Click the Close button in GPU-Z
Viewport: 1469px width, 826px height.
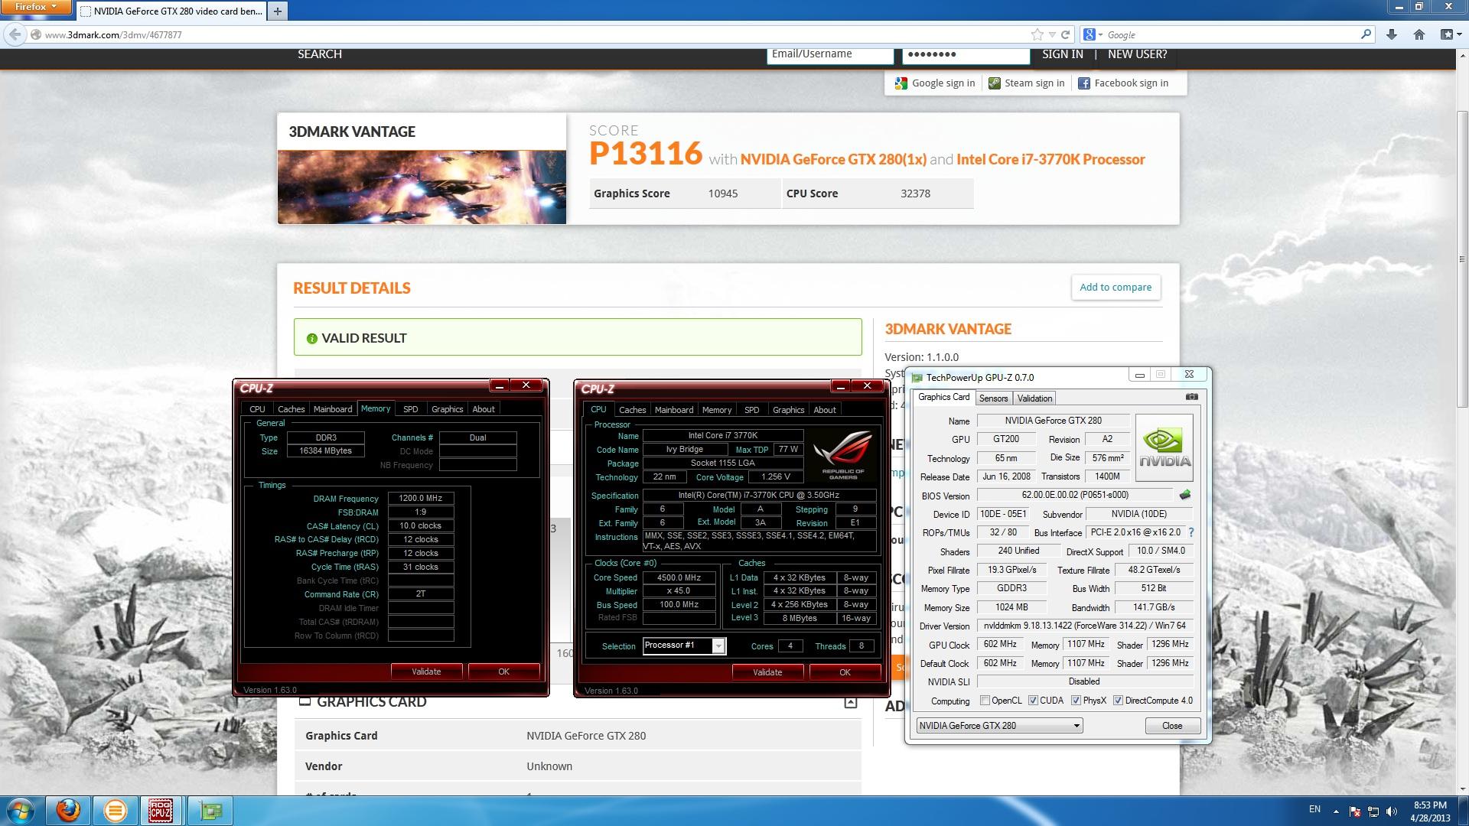[1172, 726]
